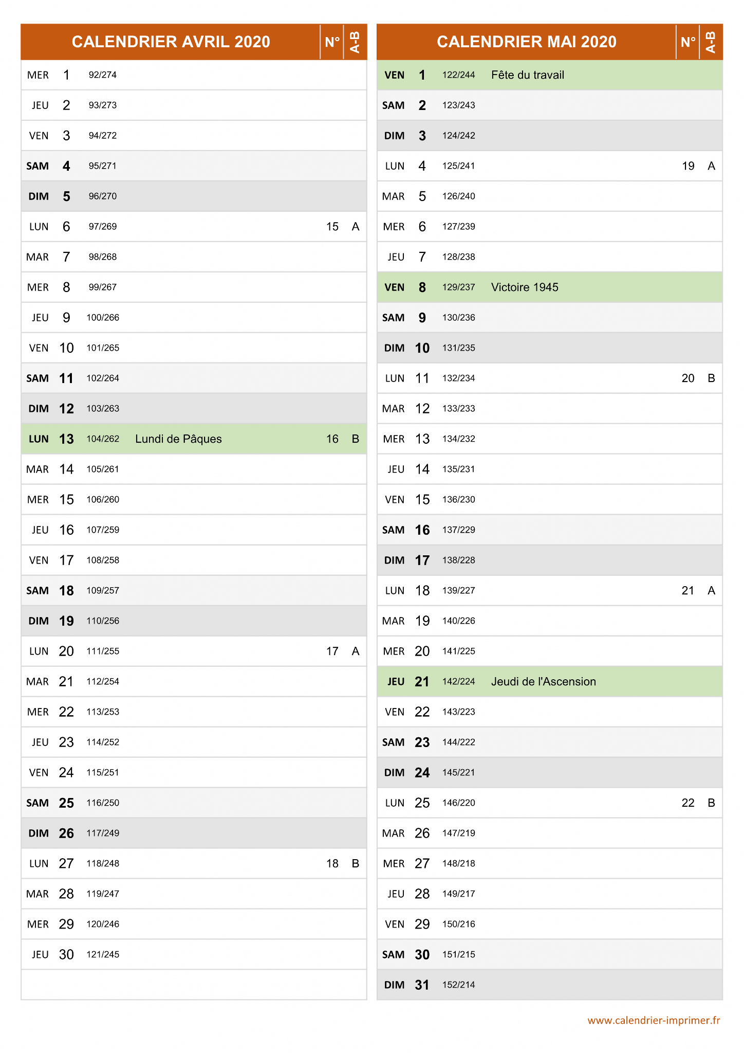744x1053 pixels.
Task: Click day-of-year counter 92/274
Action: pos(103,75)
